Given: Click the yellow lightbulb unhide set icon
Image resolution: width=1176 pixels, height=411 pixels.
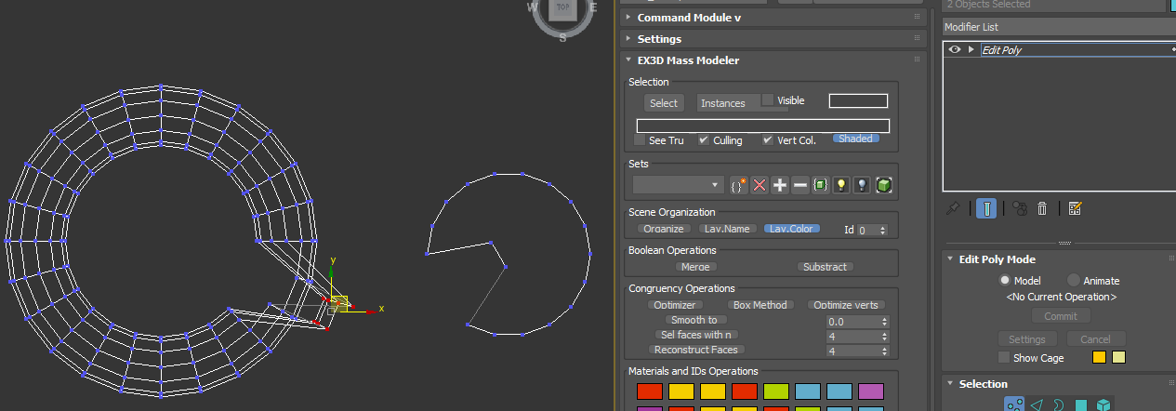Looking at the screenshot, I should point(841,185).
